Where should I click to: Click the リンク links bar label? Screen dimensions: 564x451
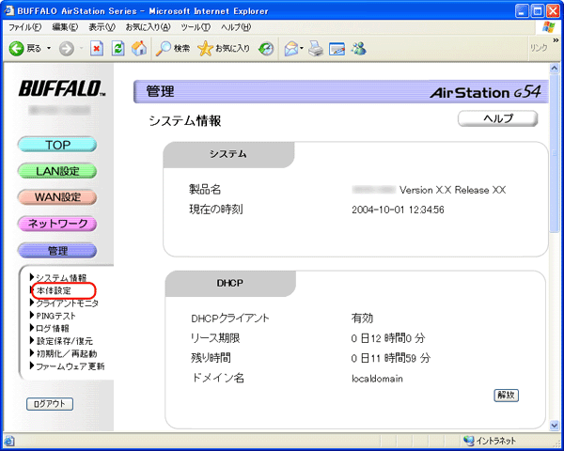(539, 48)
